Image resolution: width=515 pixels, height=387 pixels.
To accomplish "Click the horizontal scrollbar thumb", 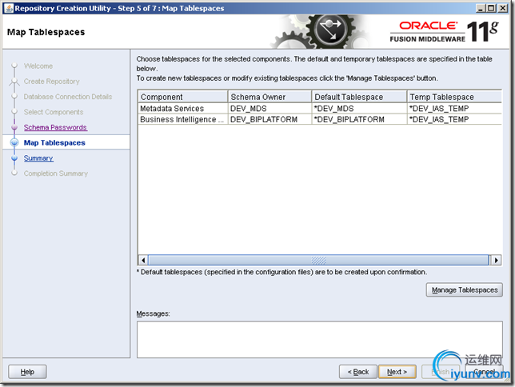I will pos(318,260).
